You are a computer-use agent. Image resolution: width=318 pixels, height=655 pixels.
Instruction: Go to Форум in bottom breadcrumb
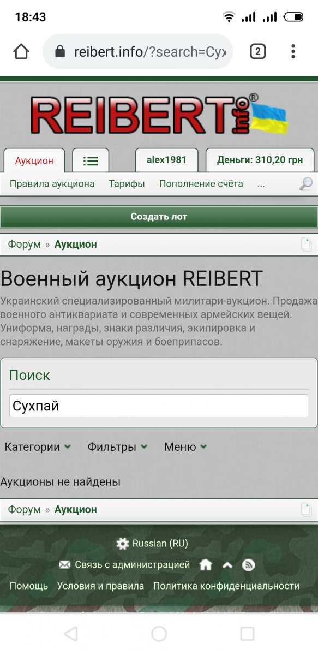(25, 510)
